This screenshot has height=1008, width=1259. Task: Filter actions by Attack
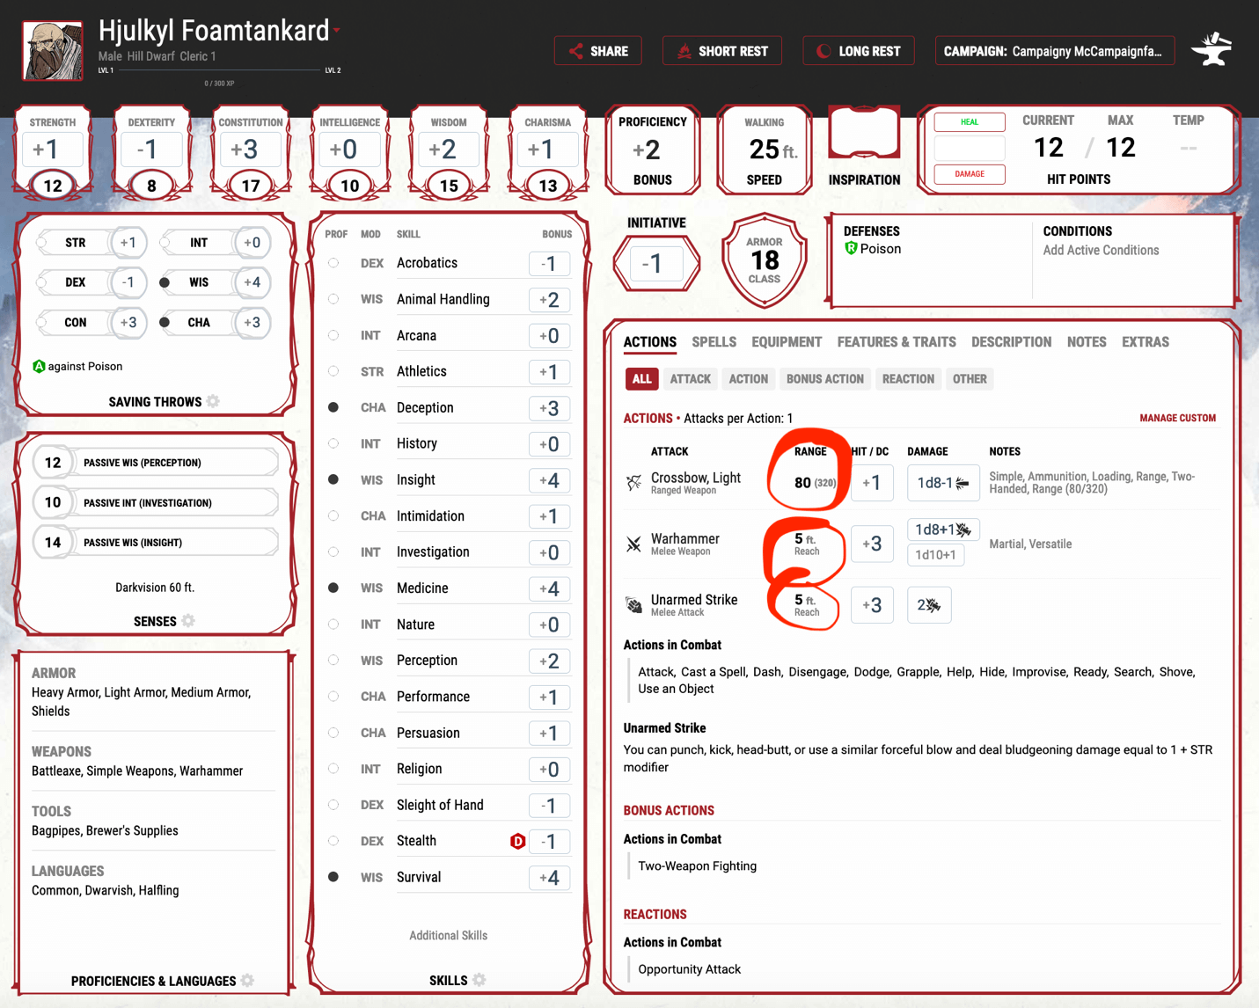[690, 379]
